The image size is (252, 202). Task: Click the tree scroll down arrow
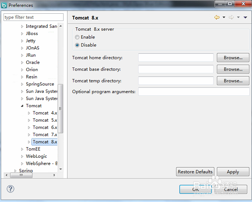(60, 169)
